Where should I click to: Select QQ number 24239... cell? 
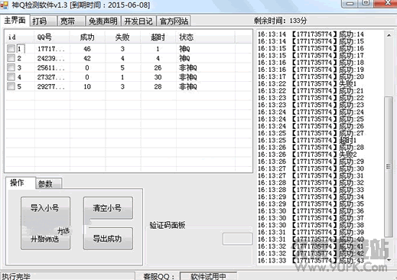pos(51,58)
